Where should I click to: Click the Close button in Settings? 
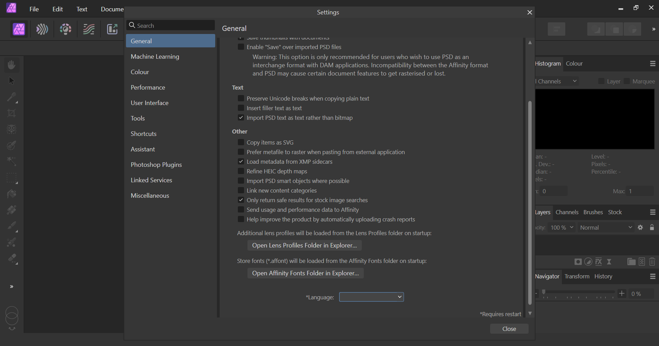(x=509, y=329)
